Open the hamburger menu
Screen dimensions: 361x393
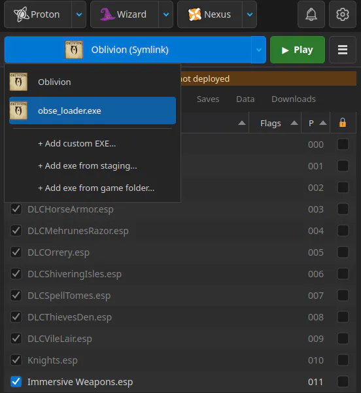pyautogui.click(x=343, y=50)
